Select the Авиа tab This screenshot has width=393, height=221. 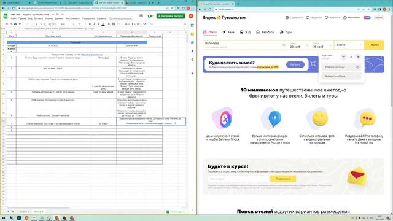(x=228, y=32)
